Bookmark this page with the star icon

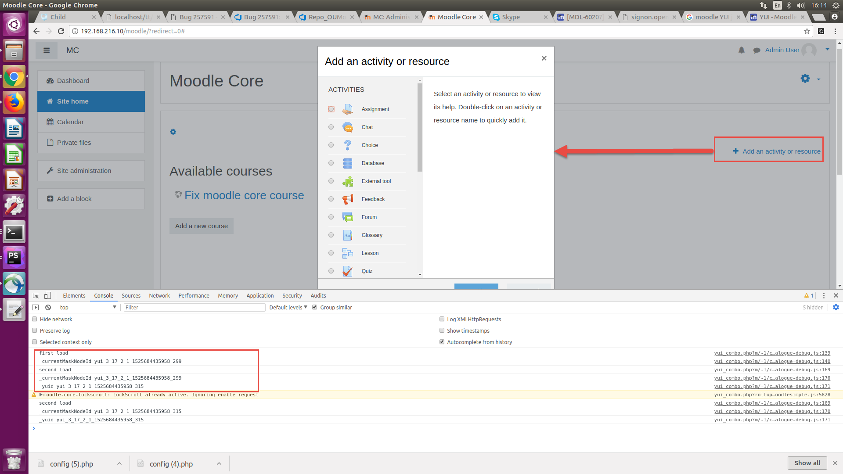(807, 31)
